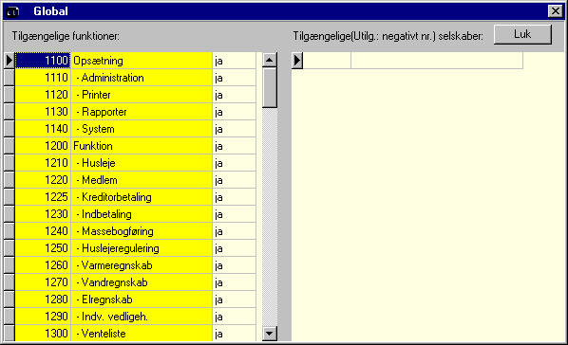
Task: Click the ja value for Printer
Action: tap(234, 95)
